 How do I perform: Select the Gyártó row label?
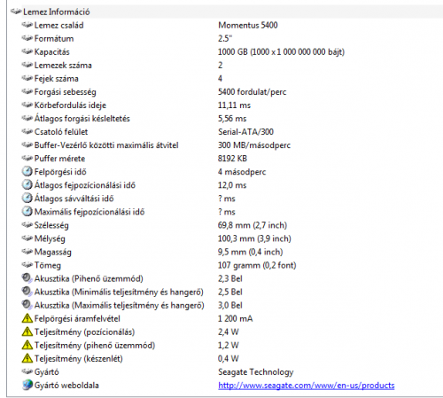[47, 372]
